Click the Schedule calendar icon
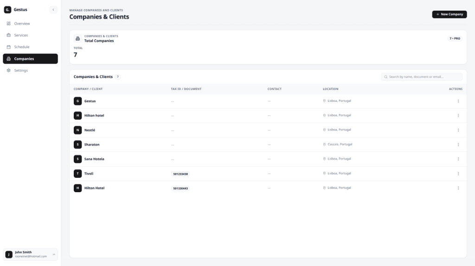The width and height of the screenshot is (475, 266). coord(8,47)
